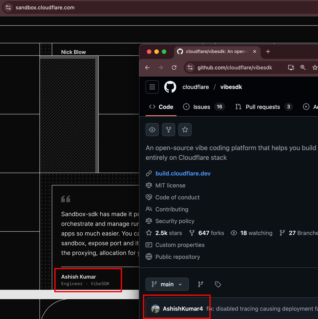318x319 pixels.
Task: Click site info icon beside sandbox.cloudflare.com
Action: coord(8,7)
